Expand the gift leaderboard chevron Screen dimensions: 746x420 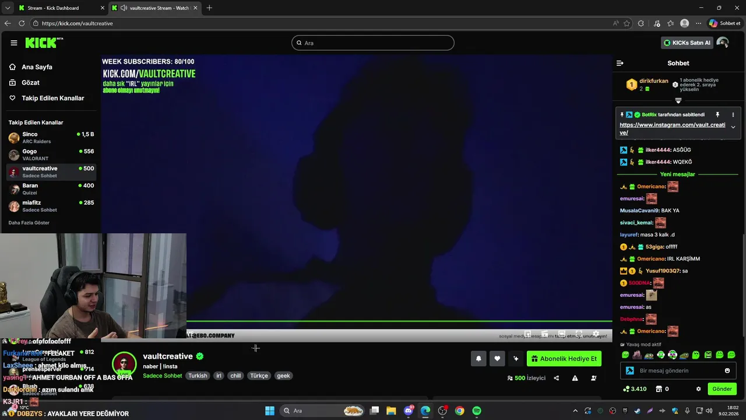coord(678,101)
